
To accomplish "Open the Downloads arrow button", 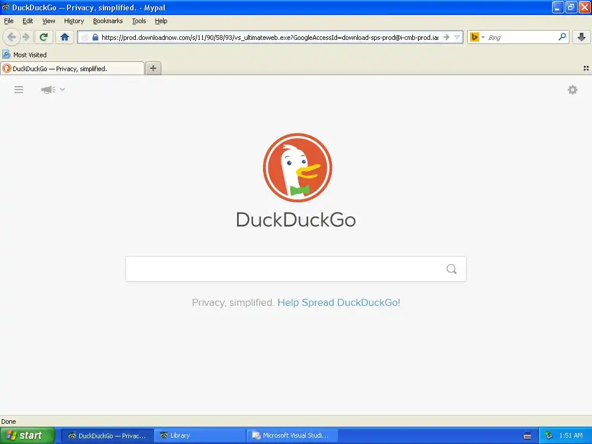I will [x=582, y=37].
